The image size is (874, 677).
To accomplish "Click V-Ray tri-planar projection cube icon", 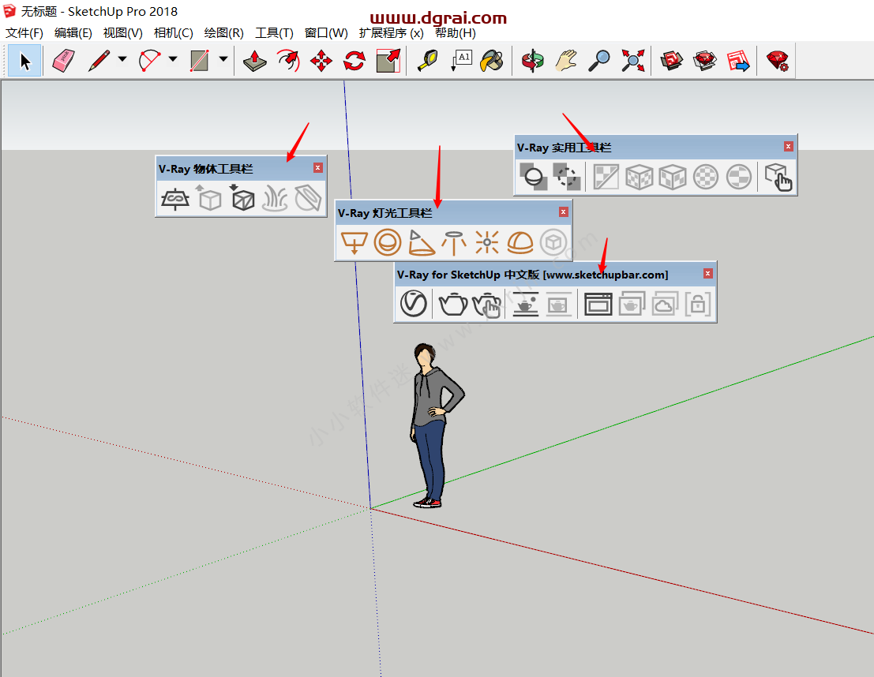I will [x=640, y=177].
